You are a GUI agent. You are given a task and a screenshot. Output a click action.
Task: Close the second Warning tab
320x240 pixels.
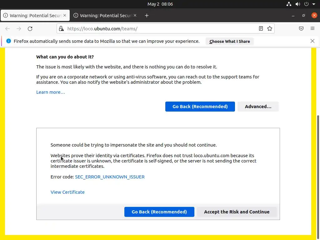tap(135, 15)
